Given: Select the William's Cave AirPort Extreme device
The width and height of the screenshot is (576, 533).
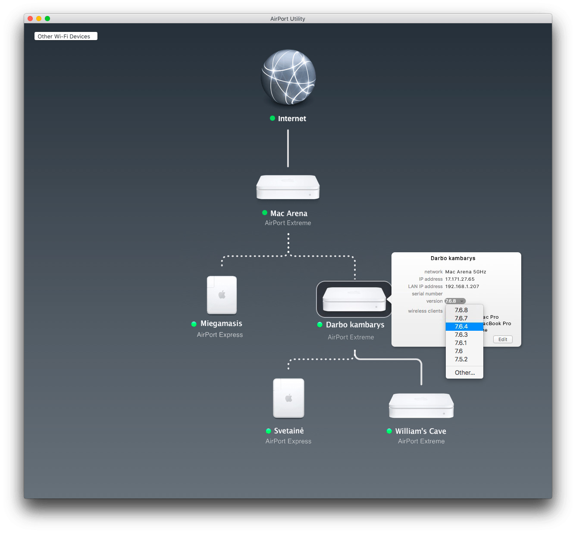Looking at the screenshot, I should (421, 406).
